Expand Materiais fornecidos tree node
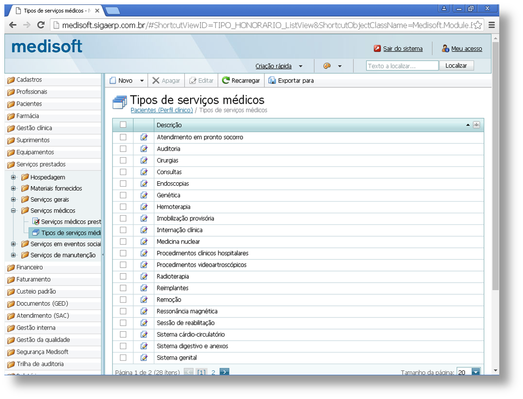The image size is (523, 399). click(14, 188)
